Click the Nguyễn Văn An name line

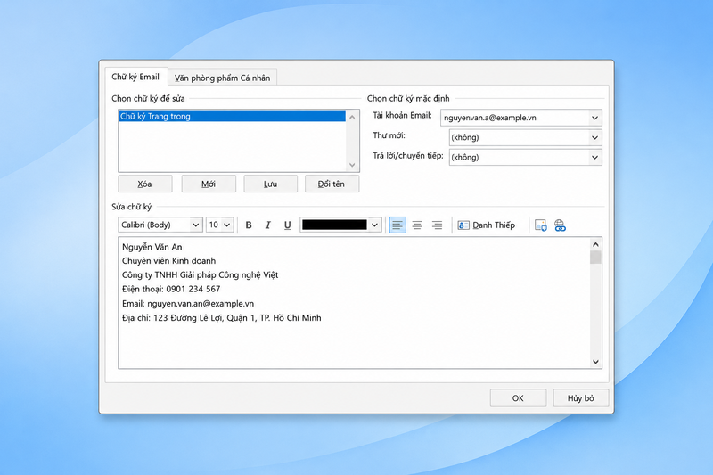tap(152, 247)
